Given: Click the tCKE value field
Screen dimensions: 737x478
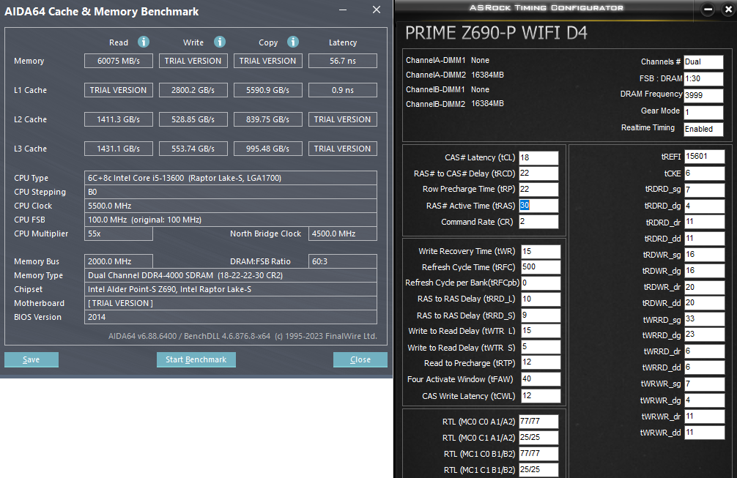Looking at the screenshot, I should [704, 173].
